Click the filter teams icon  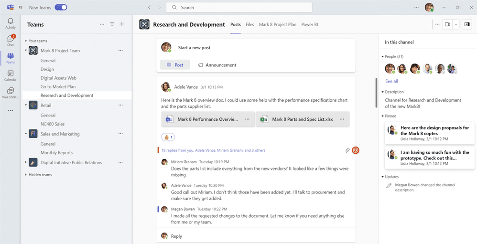tap(112, 24)
